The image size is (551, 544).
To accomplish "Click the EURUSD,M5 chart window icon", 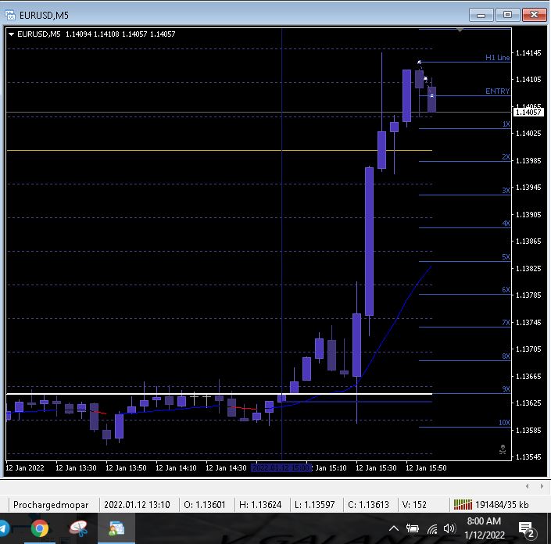I will coord(10,15).
